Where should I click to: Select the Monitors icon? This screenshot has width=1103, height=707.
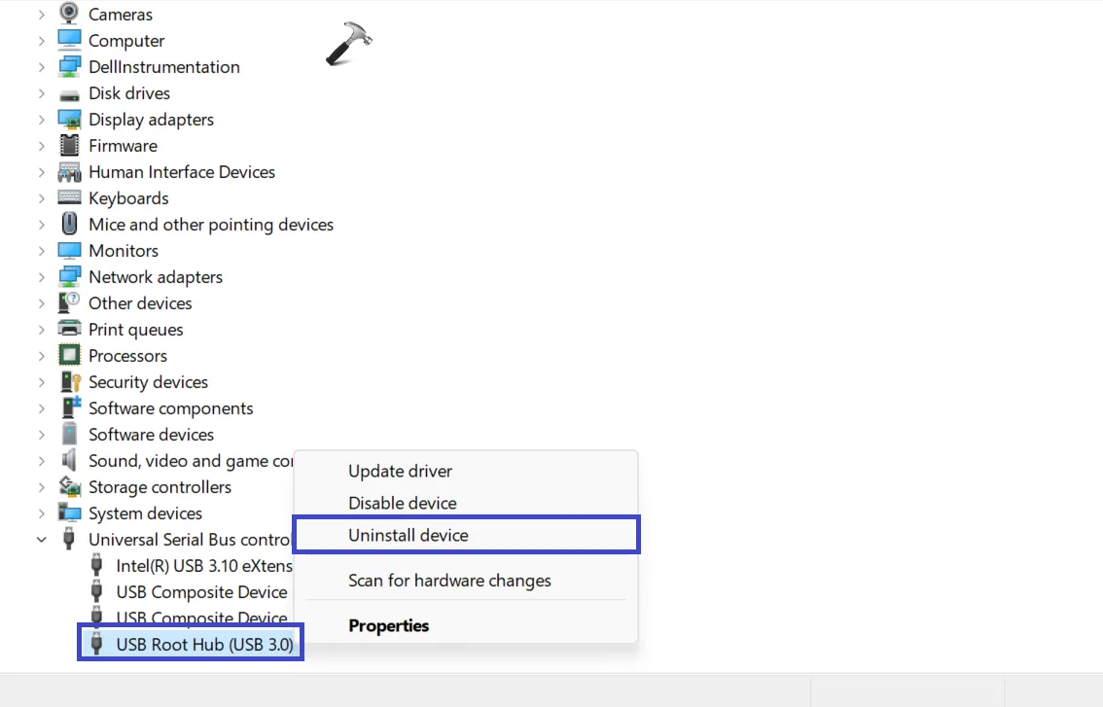click(x=69, y=250)
